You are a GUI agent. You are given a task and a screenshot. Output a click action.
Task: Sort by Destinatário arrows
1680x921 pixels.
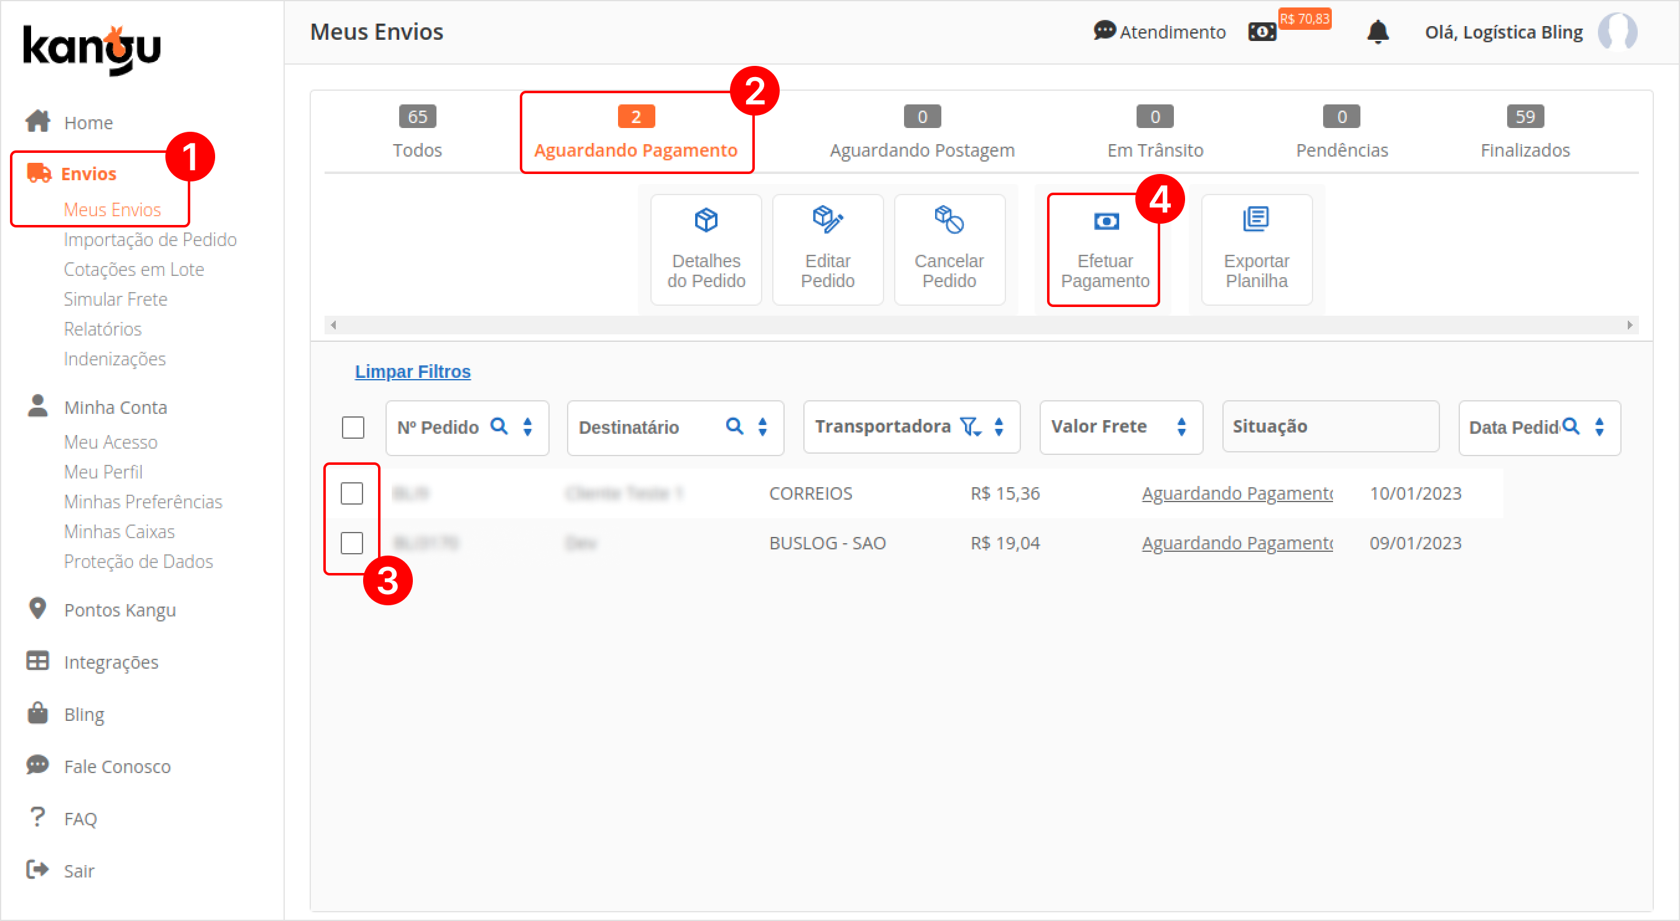(762, 427)
